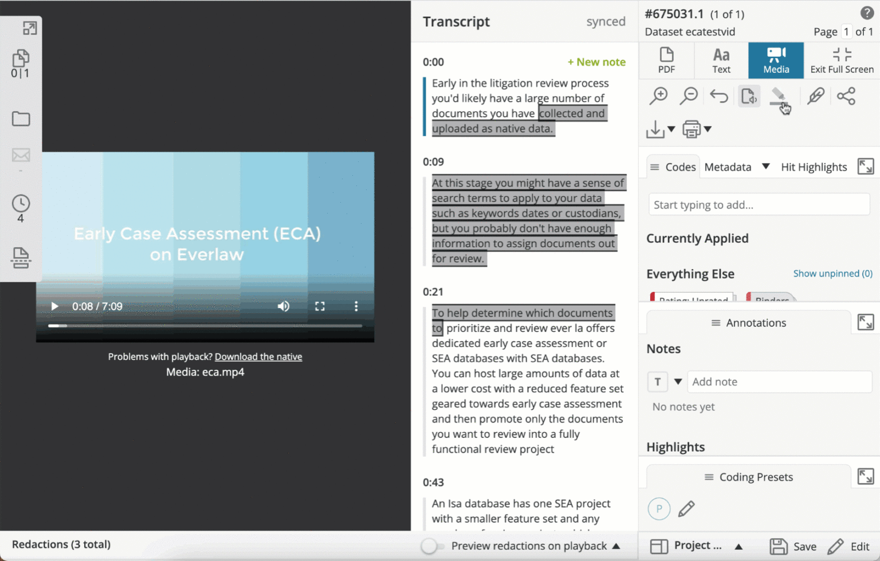Switch to PDF view
This screenshot has width=880, height=561.
[666, 60]
